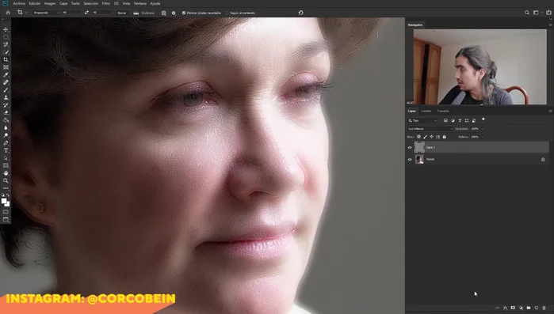Toggle type layer filter
The image size is (554, 314).
click(x=460, y=120)
